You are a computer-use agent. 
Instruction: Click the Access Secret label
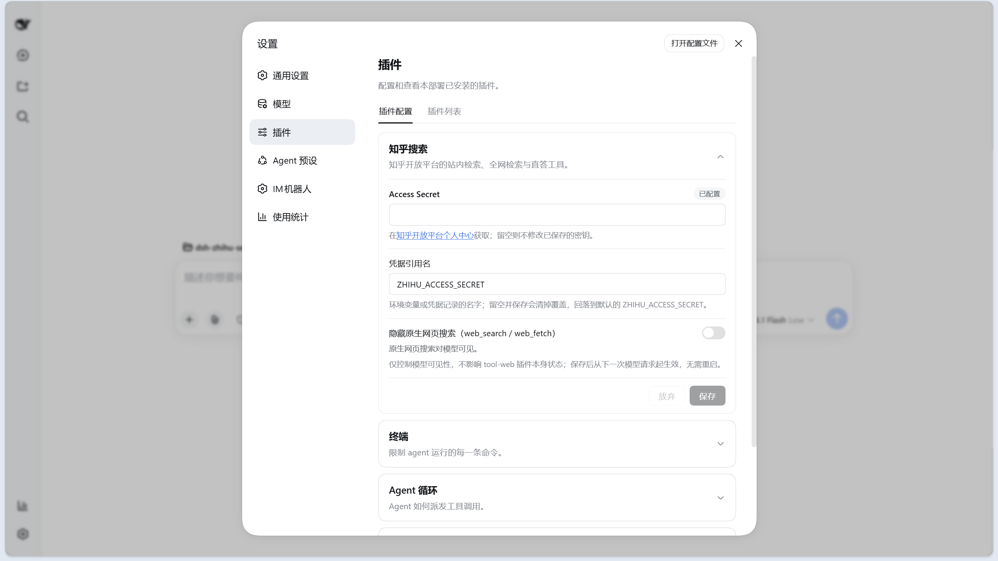(x=414, y=194)
